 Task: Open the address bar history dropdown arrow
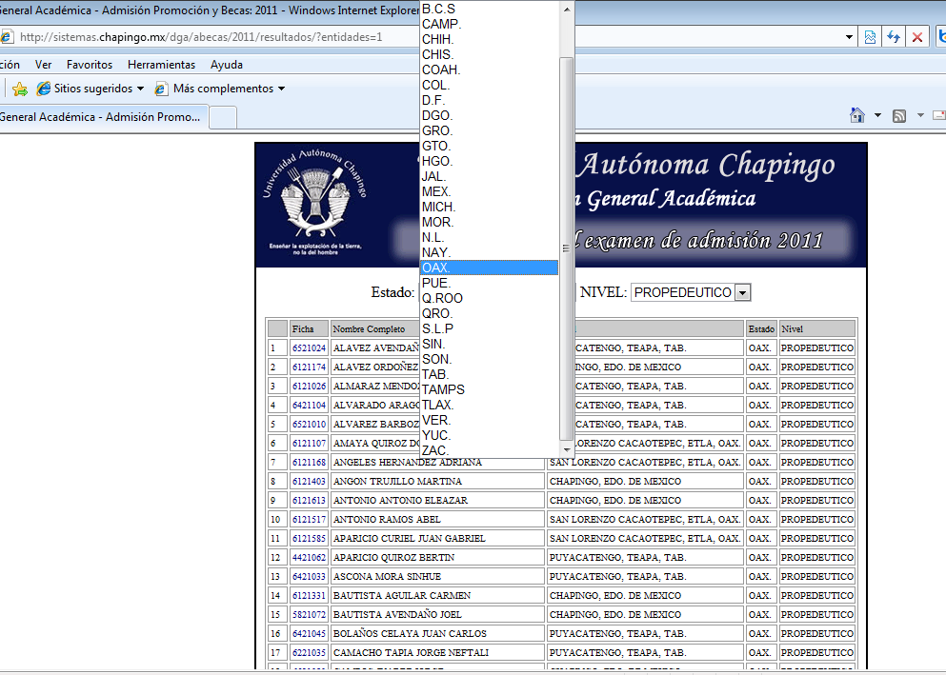(x=850, y=37)
